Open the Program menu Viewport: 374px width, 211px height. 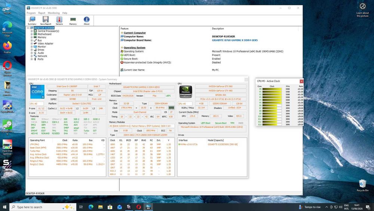coord(31,13)
